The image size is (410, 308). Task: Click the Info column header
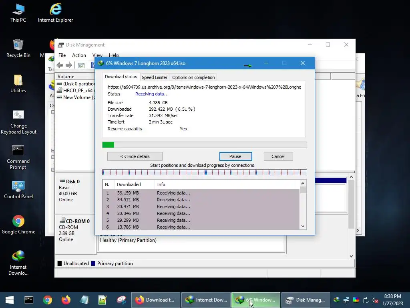(225, 184)
